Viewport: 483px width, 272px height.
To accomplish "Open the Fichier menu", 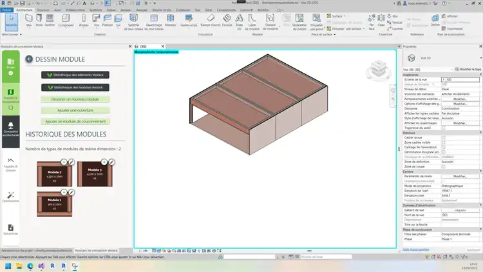I will [6, 10].
